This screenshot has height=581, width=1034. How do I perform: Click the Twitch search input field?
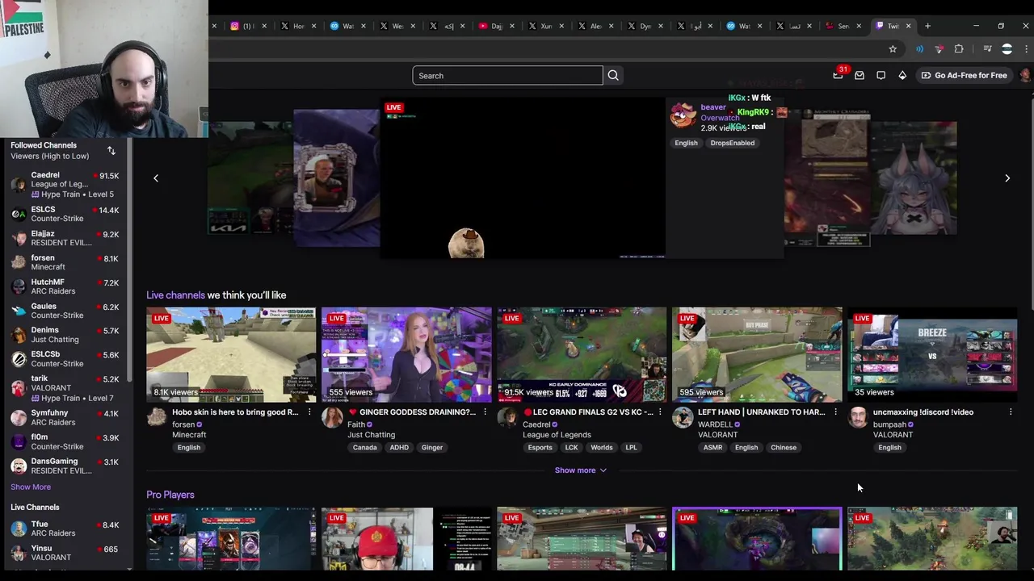pos(507,76)
